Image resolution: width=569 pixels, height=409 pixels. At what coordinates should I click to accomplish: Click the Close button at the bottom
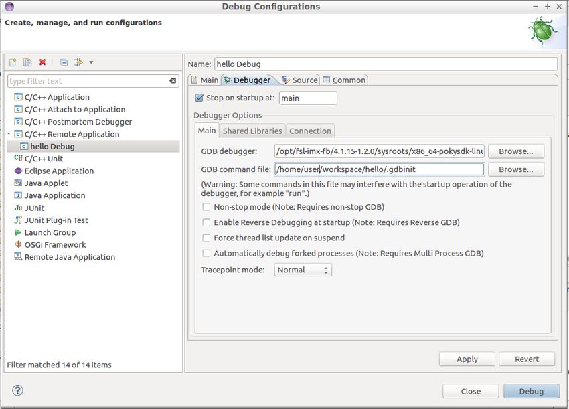coord(471,391)
